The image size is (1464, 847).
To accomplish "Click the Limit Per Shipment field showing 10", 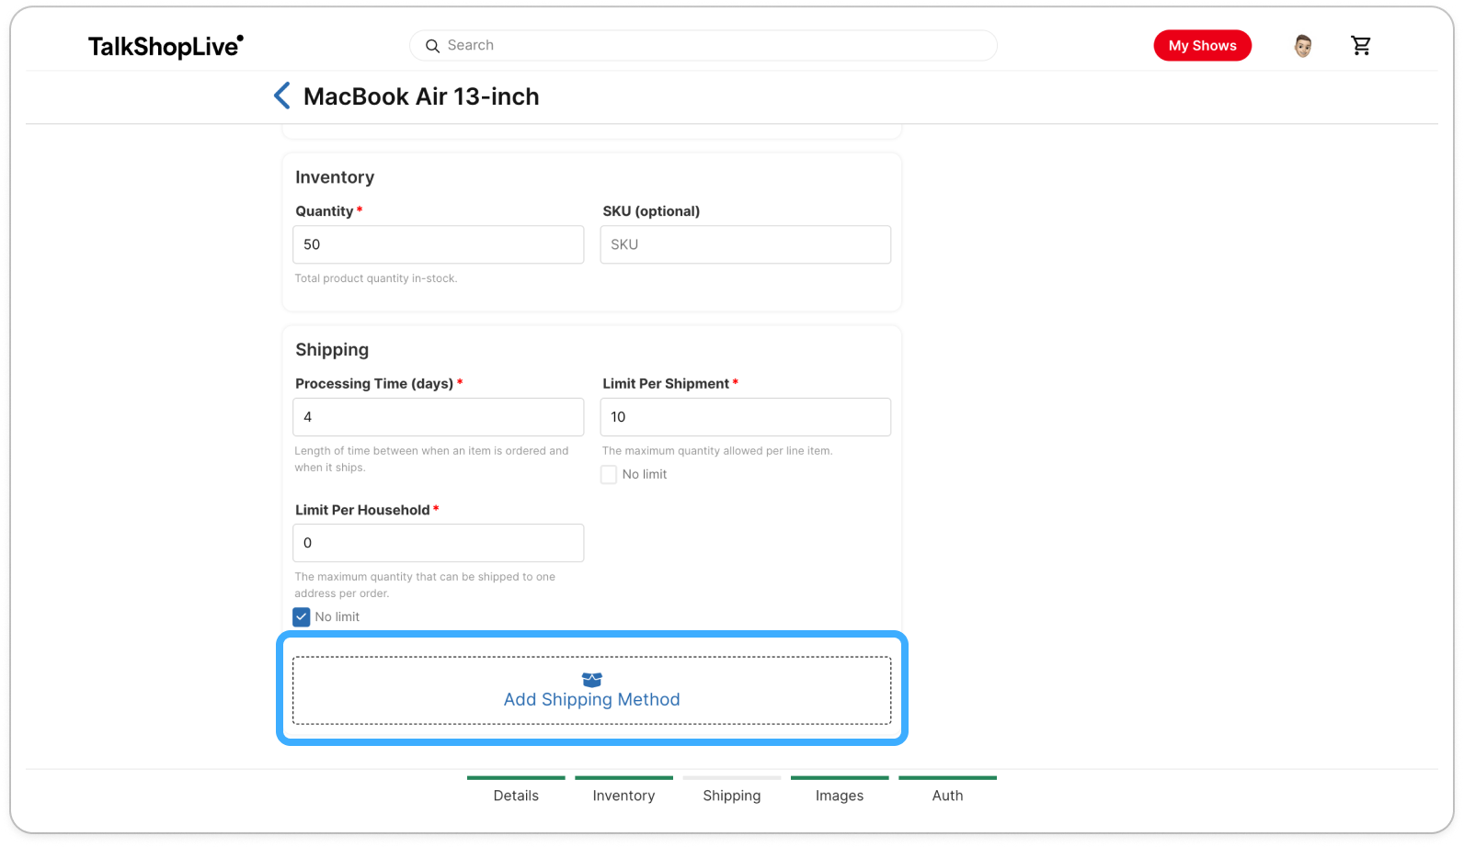I will 746,417.
